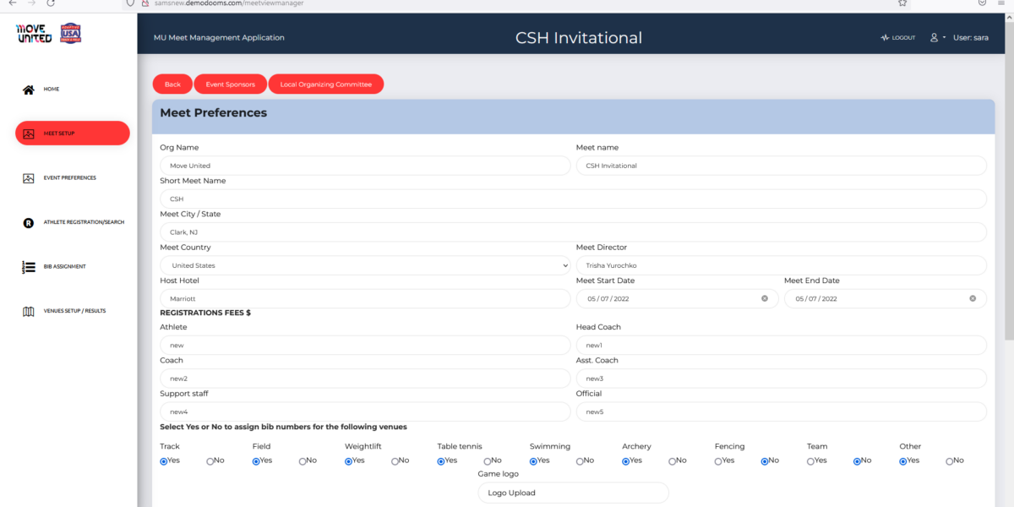Clear the Meet End Date field
Image resolution: width=1014 pixels, height=507 pixels.
pyautogui.click(x=973, y=298)
